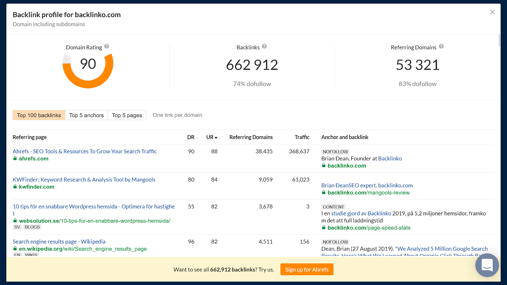507x285 pixels.
Task: Open the backlinko.com/mangools-review backlink URL
Action: click(x=369, y=193)
